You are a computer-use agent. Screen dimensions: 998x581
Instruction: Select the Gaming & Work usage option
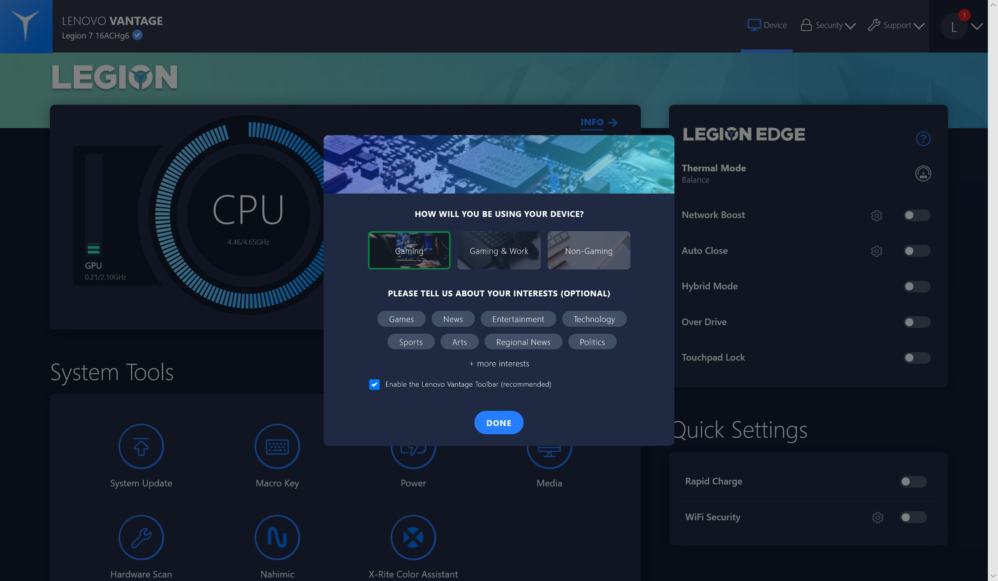click(499, 250)
